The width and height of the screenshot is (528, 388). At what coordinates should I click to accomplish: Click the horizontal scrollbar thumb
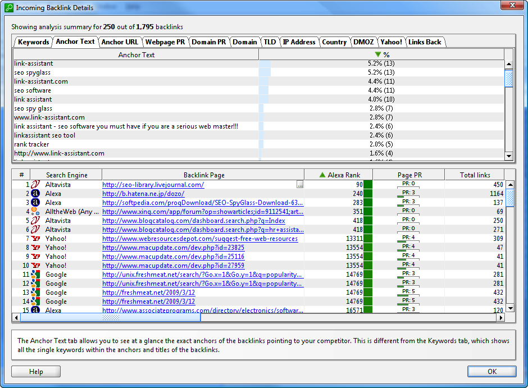pos(111,317)
